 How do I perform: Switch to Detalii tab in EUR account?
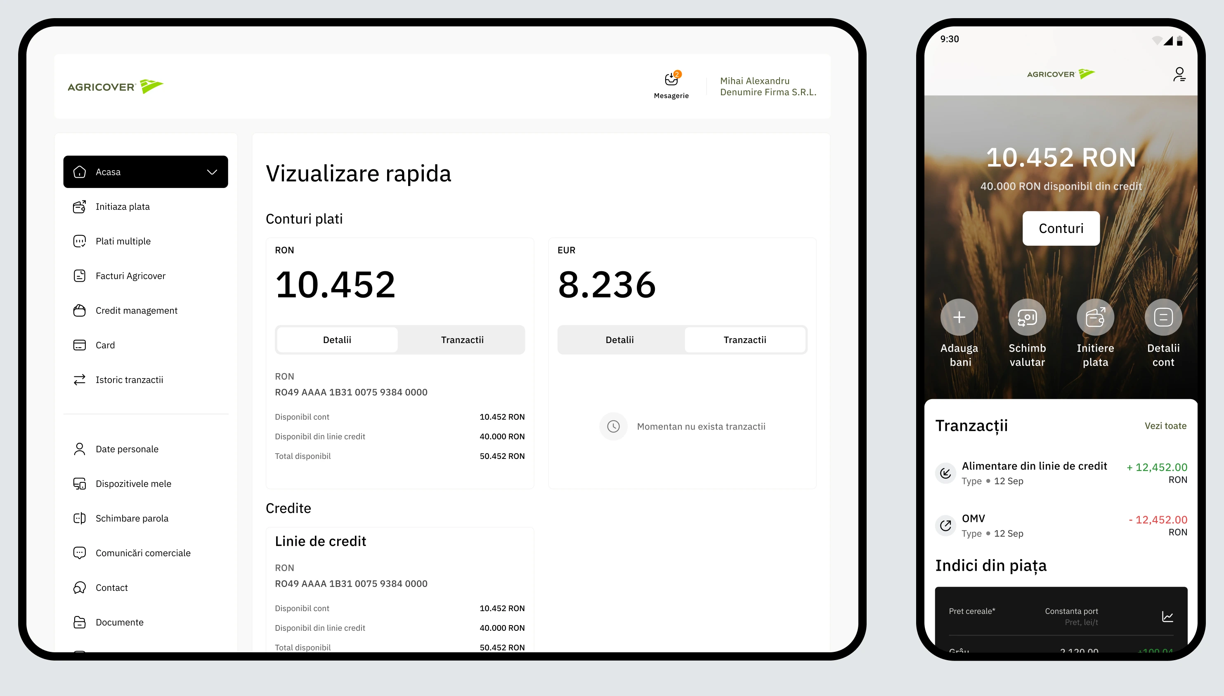point(619,340)
